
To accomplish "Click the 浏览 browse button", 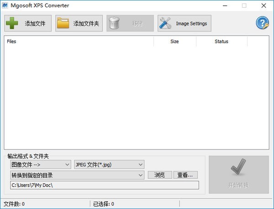I will (160, 175).
